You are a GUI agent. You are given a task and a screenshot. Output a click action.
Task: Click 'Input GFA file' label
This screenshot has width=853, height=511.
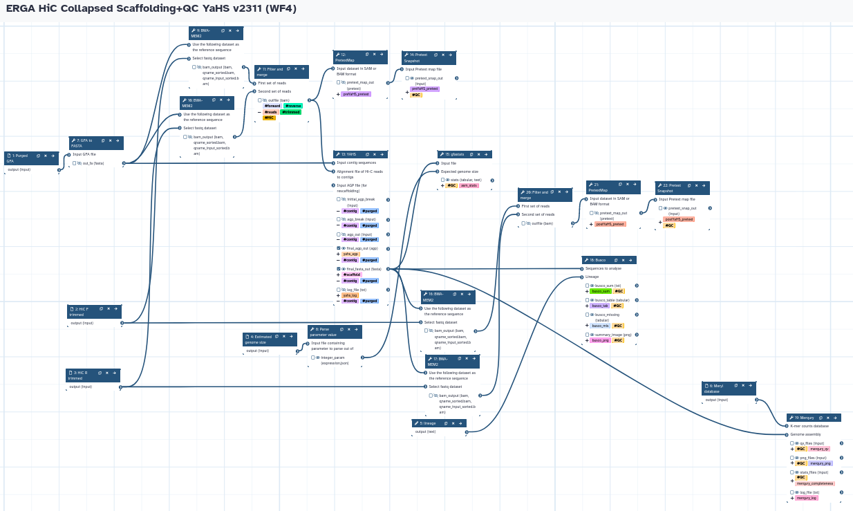84,154
